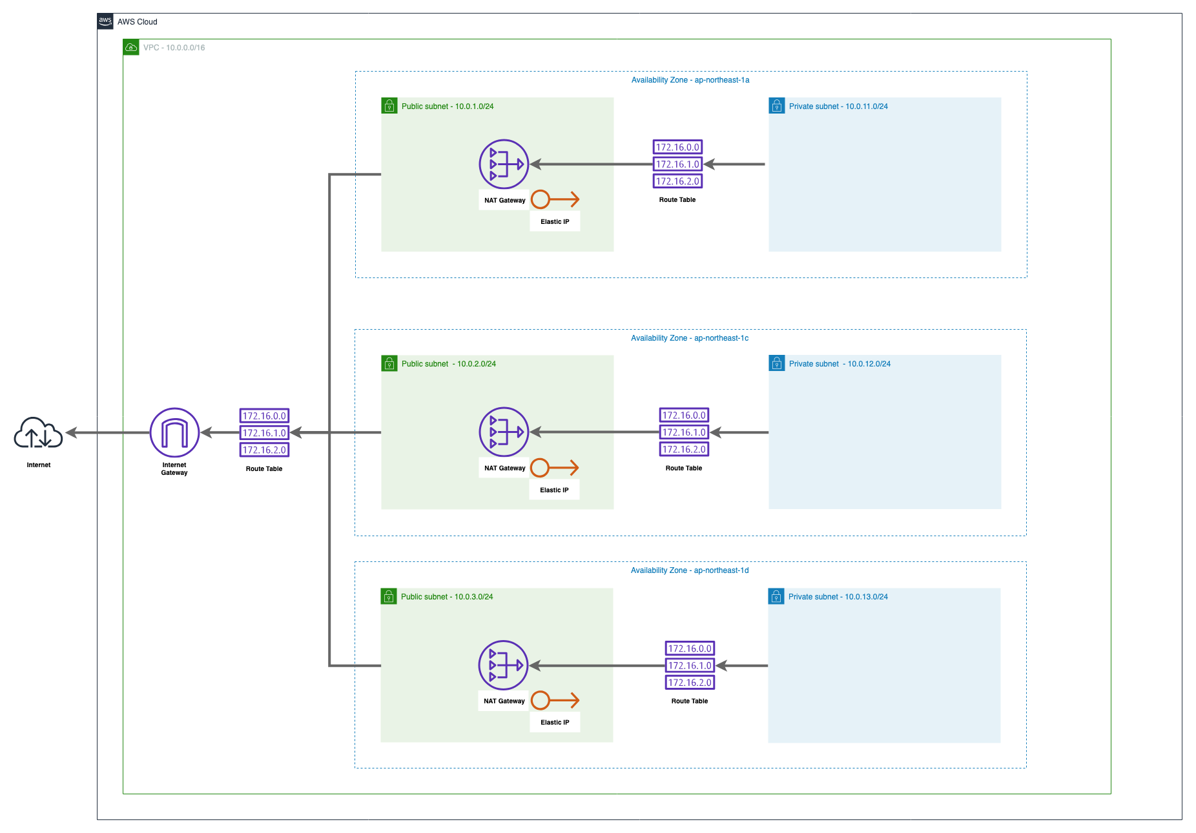This screenshot has height=833, width=1196.
Task: Click the lock icon of Private subnet 10.0.13.0/24
Action: coord(776,596)
